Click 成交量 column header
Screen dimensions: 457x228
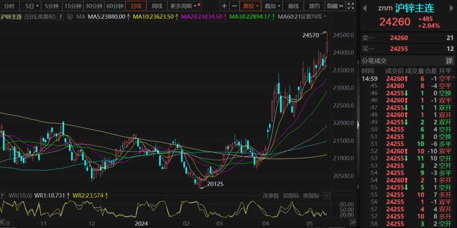pyautogui.click(x=415, y=71)
